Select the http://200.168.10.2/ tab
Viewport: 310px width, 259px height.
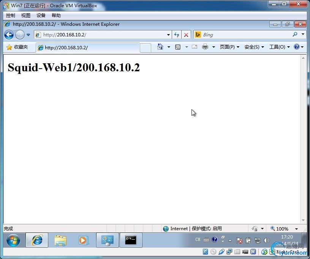88,47
